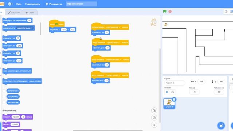Image resolution: width=233 pixels, height=131 pixels.
Task: Switch to the Костюмы tab
Action: click(x=14, y=13)
